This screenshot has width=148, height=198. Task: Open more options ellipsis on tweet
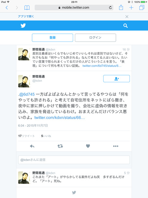(116, 146)
